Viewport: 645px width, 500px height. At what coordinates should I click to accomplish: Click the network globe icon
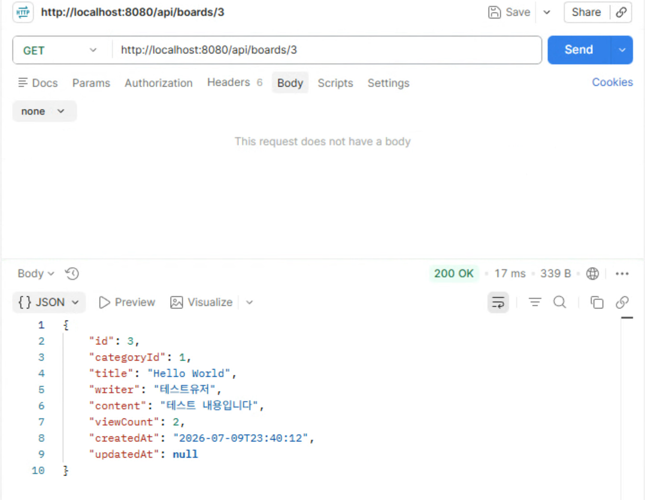click(x=592, y=274)
